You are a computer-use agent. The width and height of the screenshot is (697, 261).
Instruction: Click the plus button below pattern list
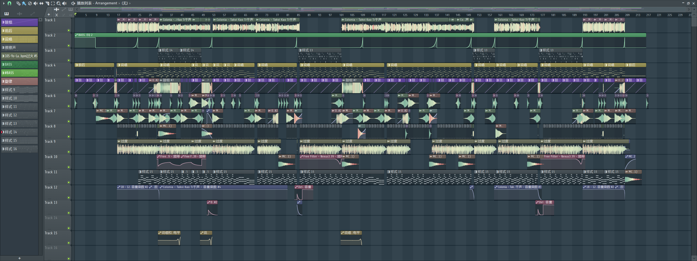(x=19, y=258)
